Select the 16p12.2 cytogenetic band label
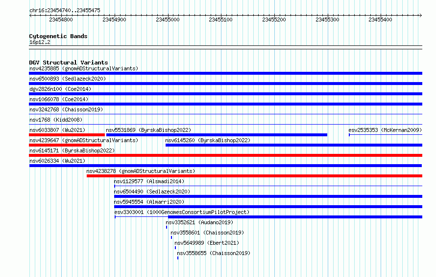Screen dimensions: 436x277 (x=40, y=42)
